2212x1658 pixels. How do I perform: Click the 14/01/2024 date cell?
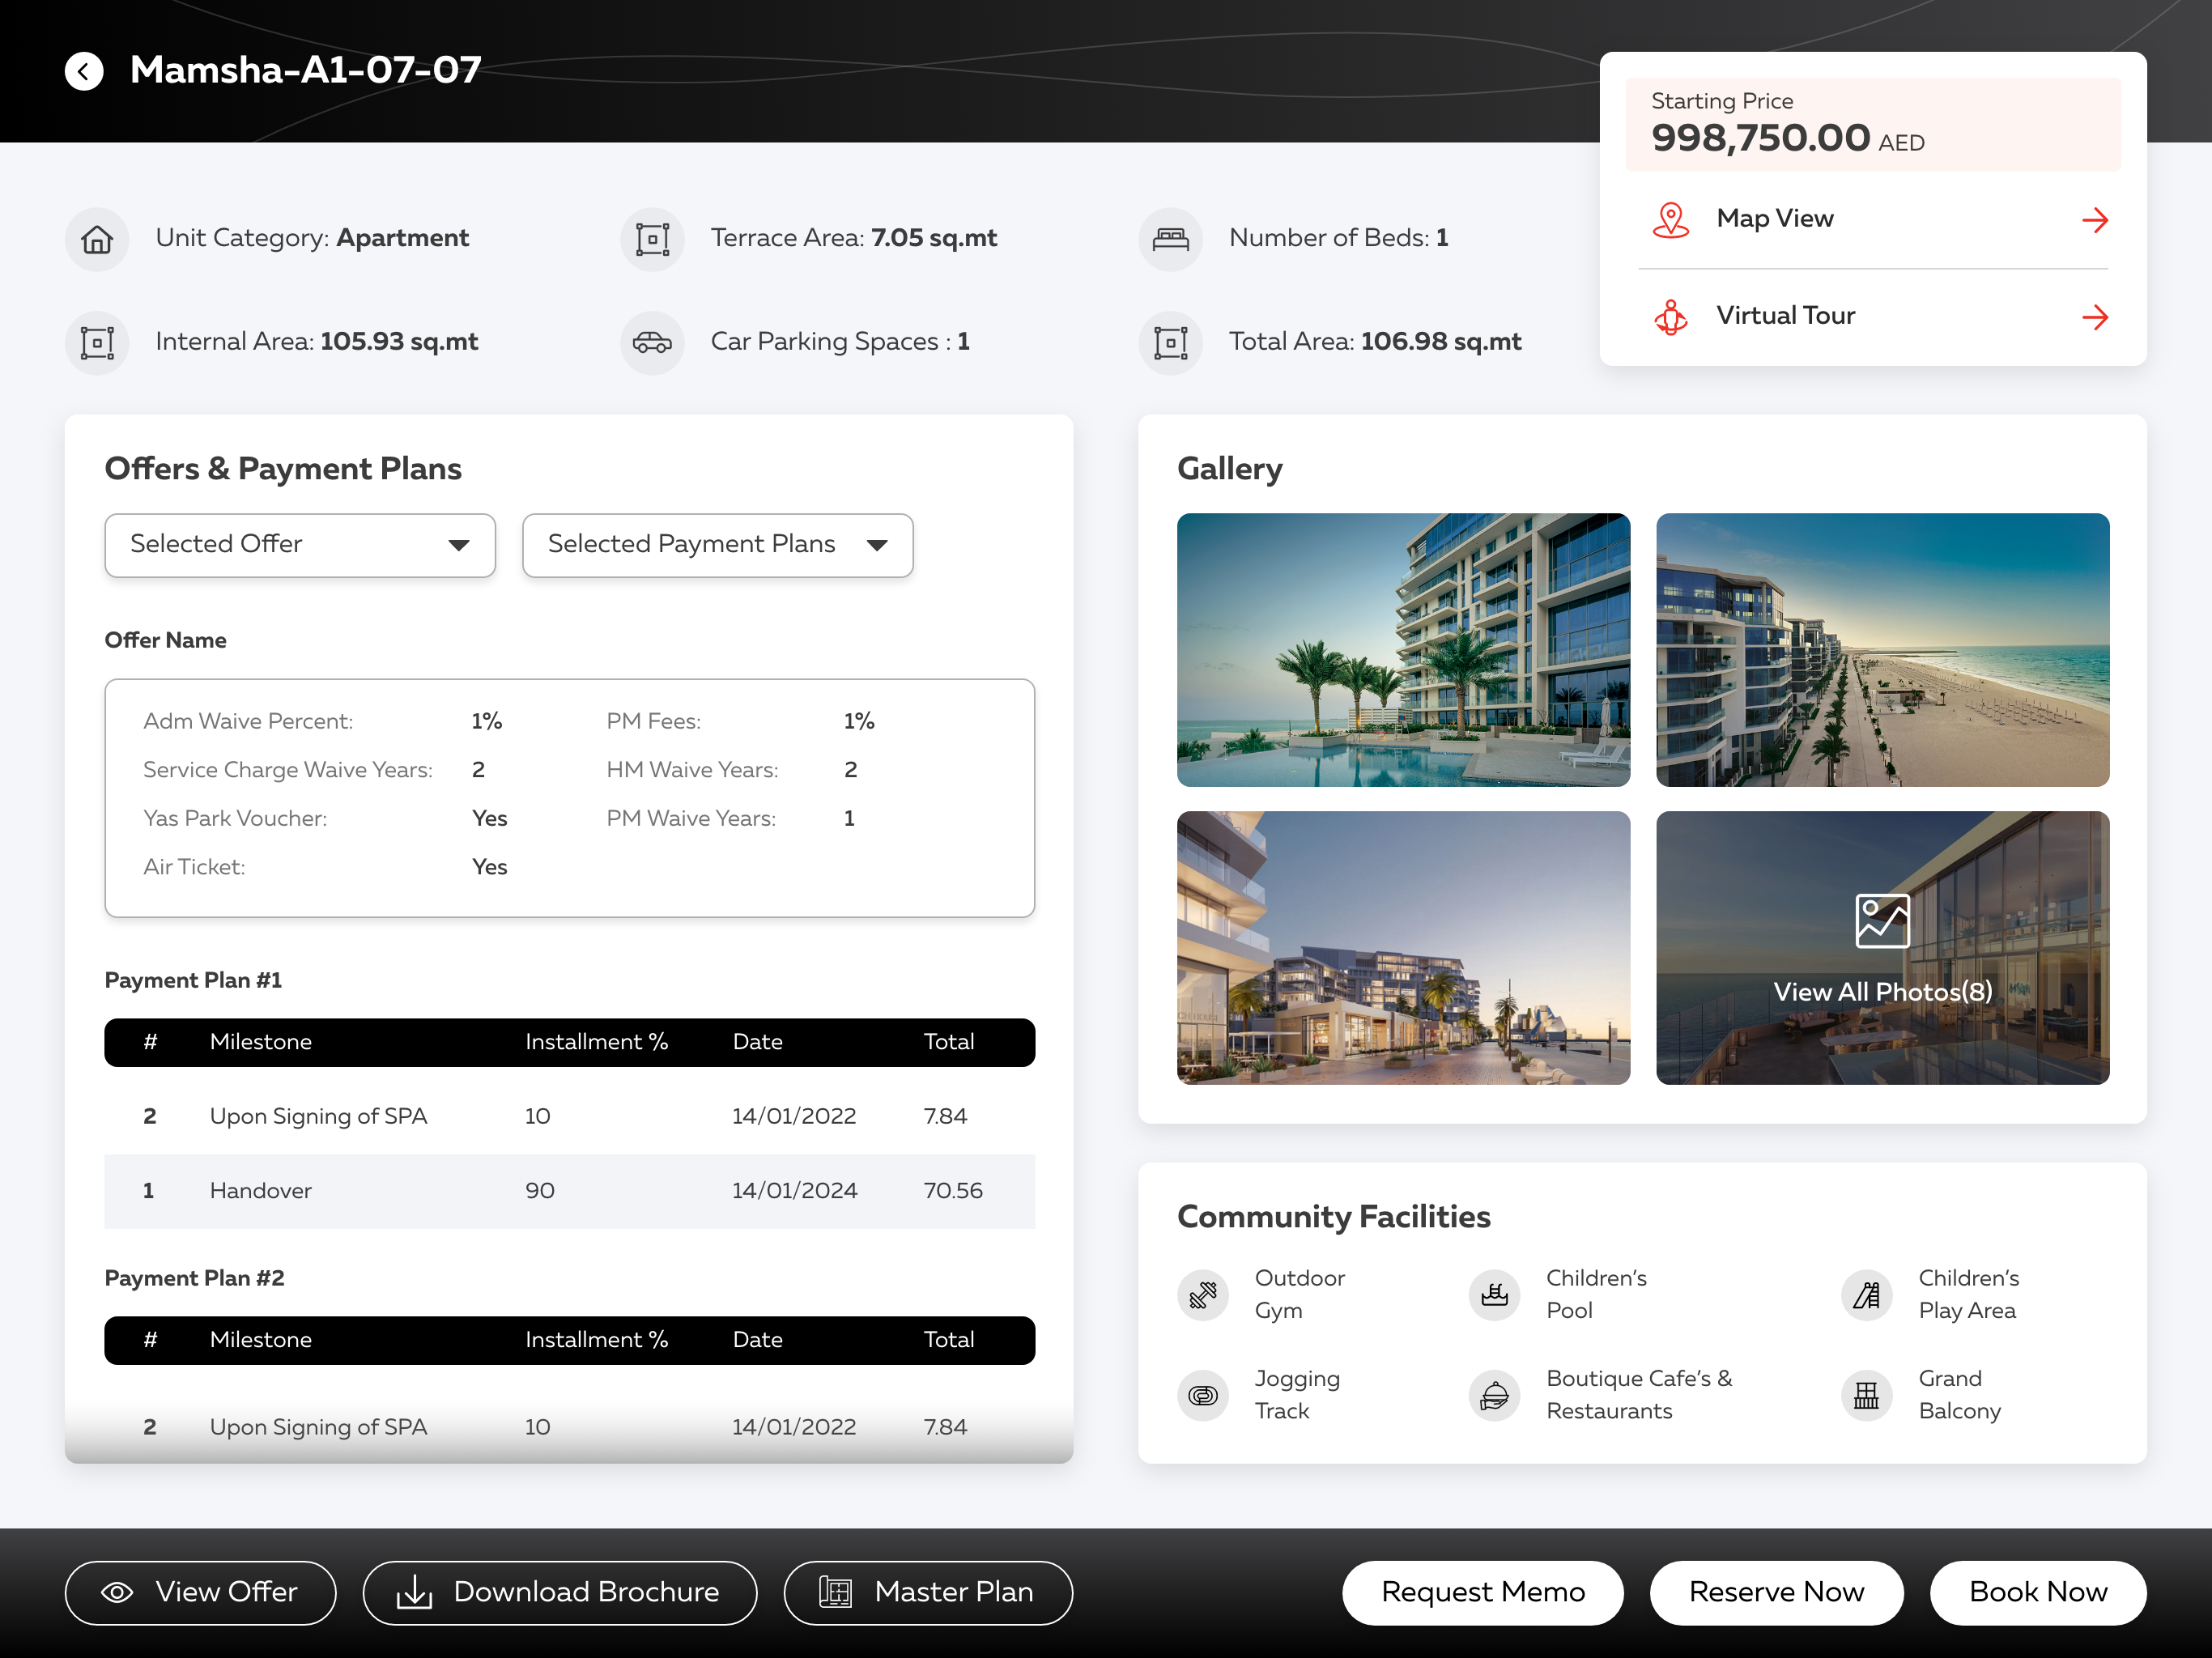pos(795,1191)
